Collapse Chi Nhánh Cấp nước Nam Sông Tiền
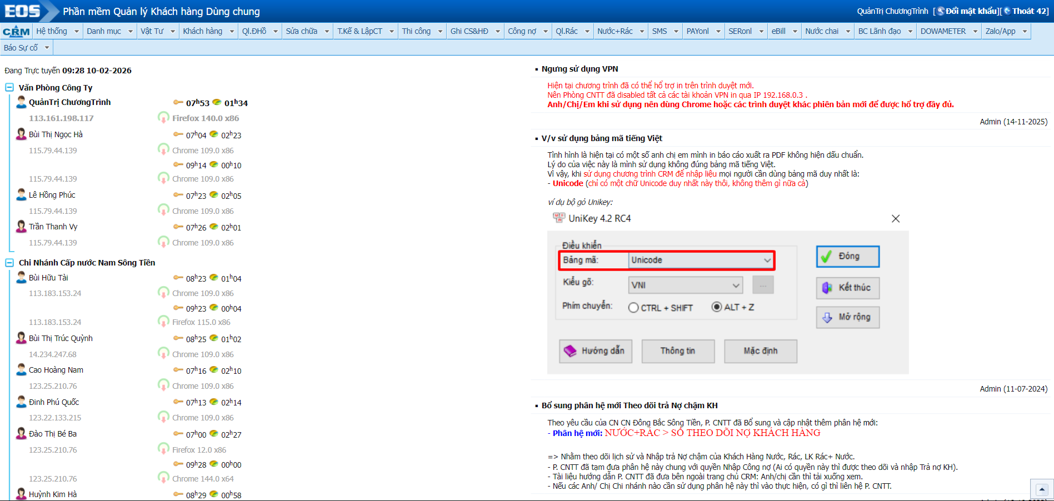Viewport: 1054px width, 501px height. [9, 263]
